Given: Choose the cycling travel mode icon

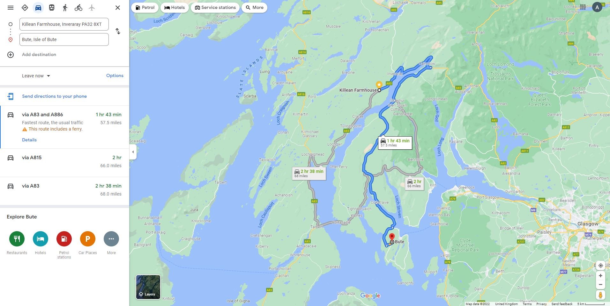Looking at the screenshot, I should (x=78, y=8).
